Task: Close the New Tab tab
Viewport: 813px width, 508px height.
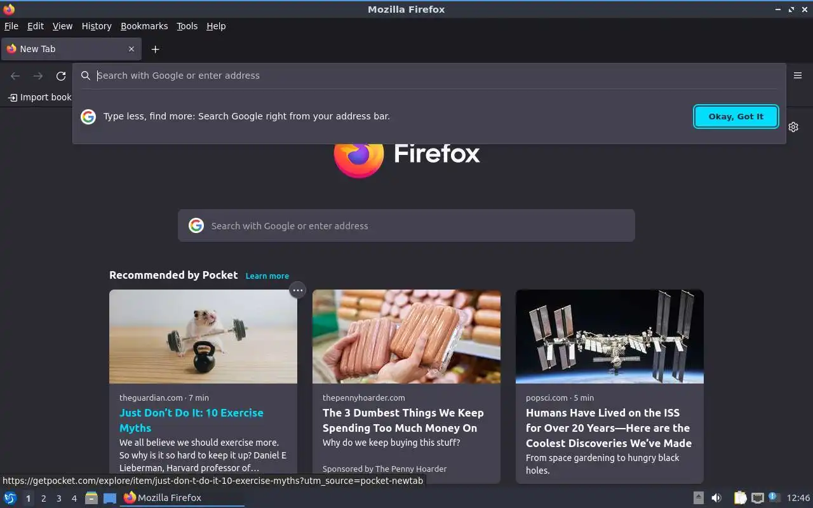Action: [x=131, y=49]
